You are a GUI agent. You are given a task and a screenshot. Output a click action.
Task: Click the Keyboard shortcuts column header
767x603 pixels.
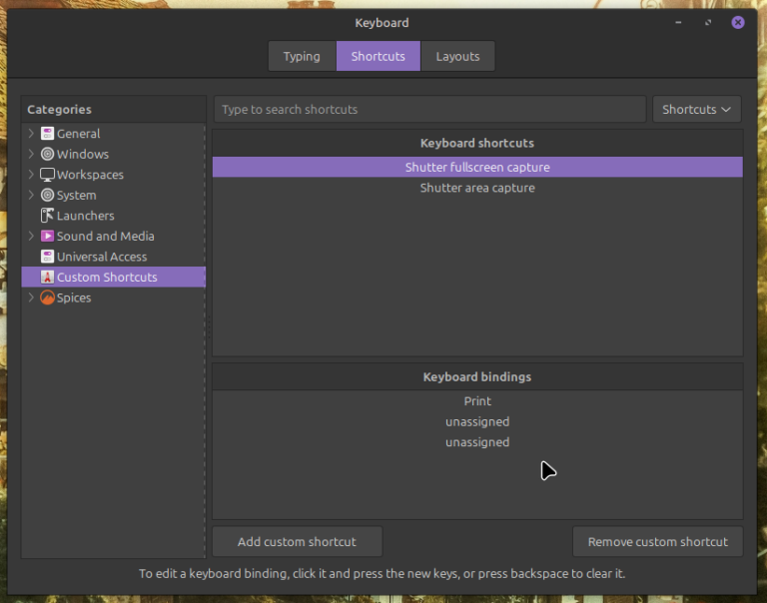[477, 144]
